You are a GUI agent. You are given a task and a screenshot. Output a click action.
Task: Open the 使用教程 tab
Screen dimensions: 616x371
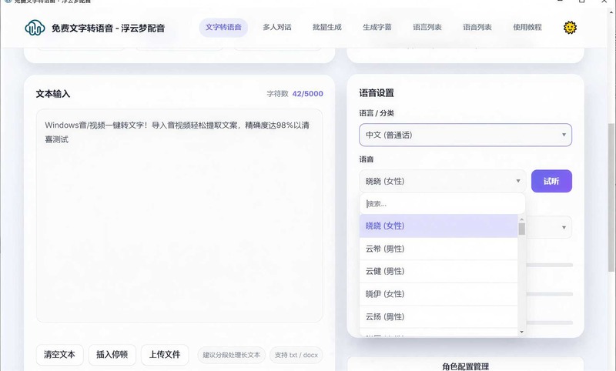(527, 28)
